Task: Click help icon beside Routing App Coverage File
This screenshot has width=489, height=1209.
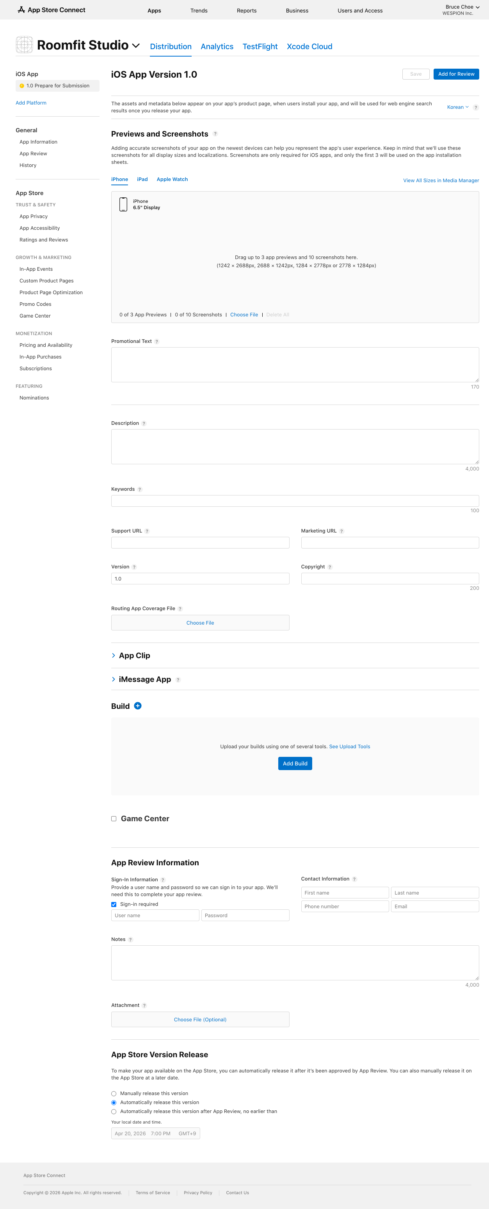Action: click(x=180, y=609)
